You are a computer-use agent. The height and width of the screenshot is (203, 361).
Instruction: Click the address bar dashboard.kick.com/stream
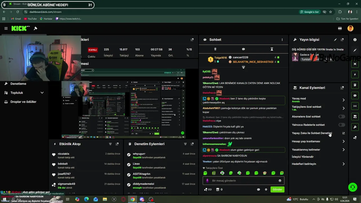click(x=45, y=12)
